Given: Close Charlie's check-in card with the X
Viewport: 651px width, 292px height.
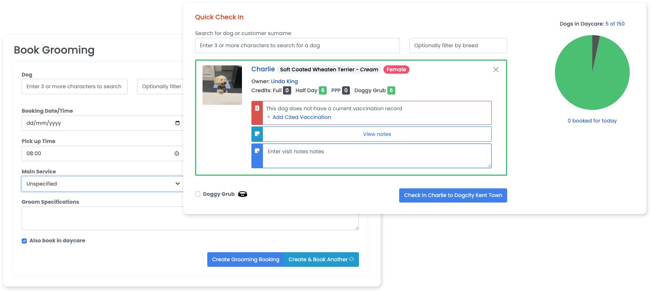Looking at the screenshot, I should click(496, 70).
